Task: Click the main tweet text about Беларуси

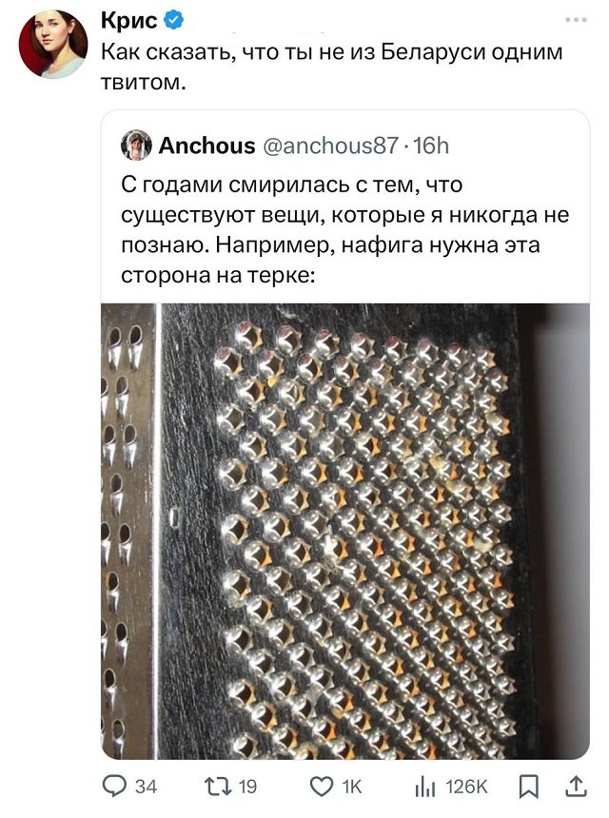Action: click(x=331, y=67)
